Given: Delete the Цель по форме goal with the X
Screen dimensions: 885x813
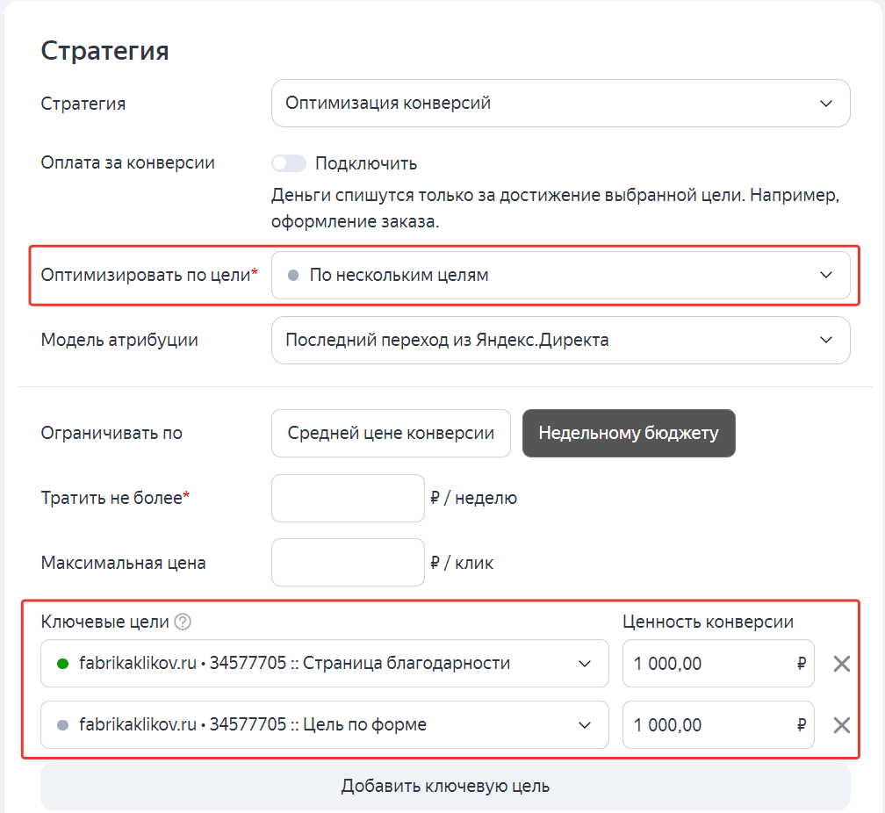Looking at the screenshot, I should (x=841, y=725).
